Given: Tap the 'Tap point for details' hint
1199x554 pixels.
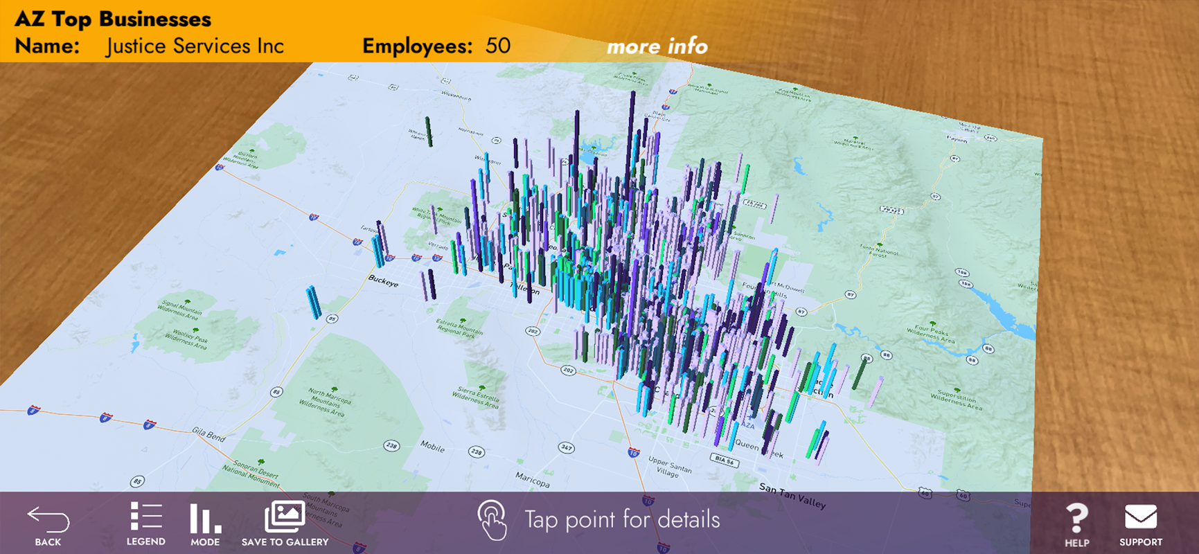Looking at the screenshot, I should click(x=622, y=520).
